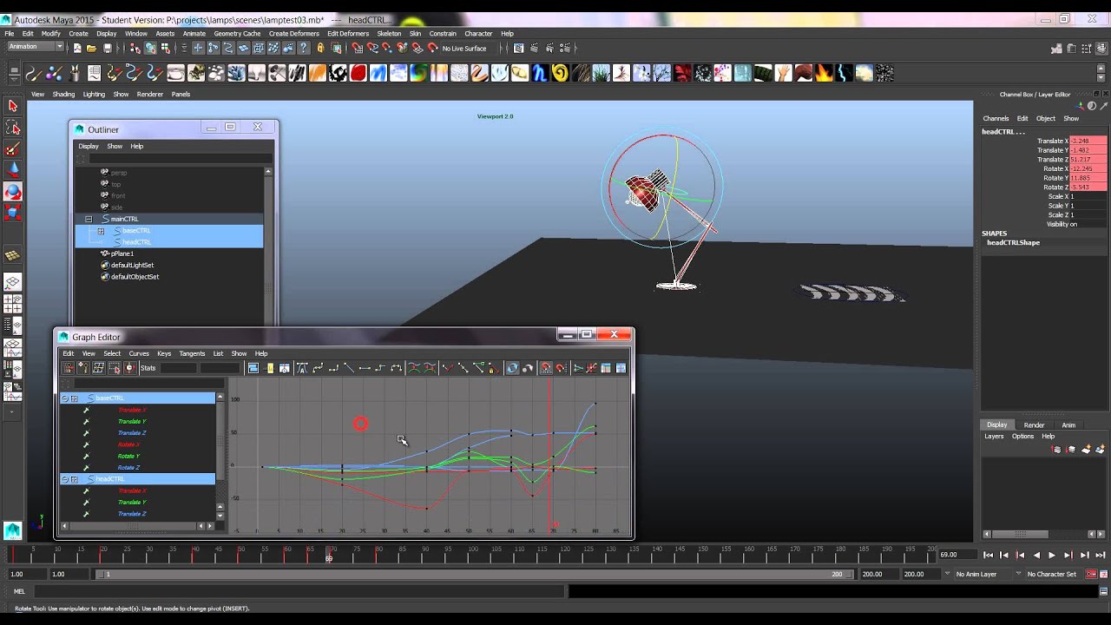Open the Animate menu
Screen dimensions: 1111x625
pyautogui.click(x=194, y=34)
